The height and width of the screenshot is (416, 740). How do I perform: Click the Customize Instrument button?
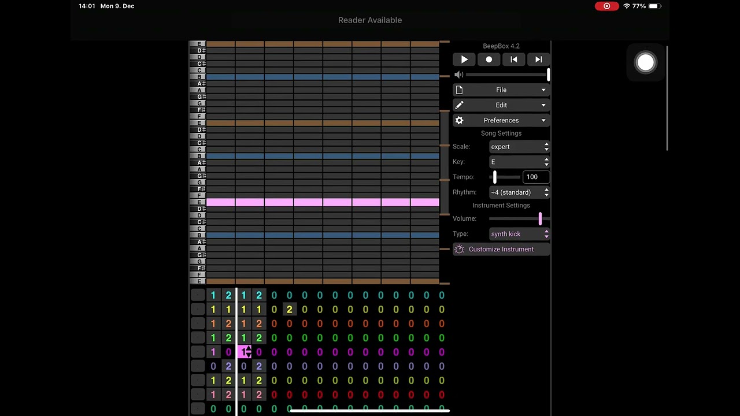(501, 249)
